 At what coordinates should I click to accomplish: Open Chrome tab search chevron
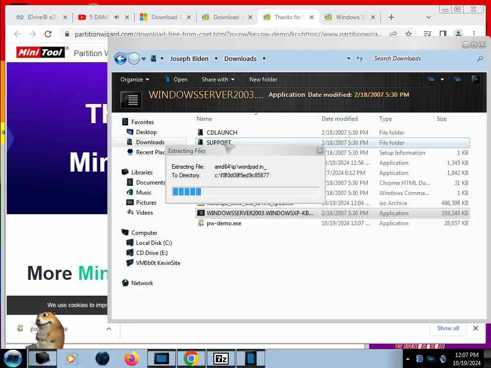point(428,17)
